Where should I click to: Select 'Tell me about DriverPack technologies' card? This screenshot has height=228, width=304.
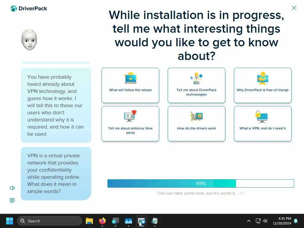pos(197,85)
